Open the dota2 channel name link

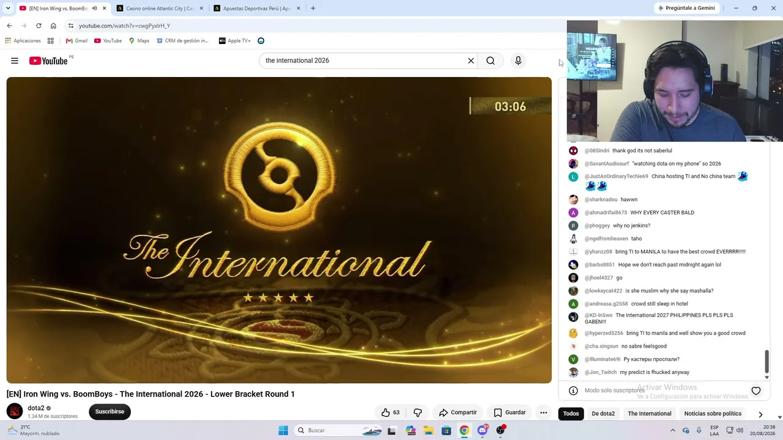click(36, 408)
